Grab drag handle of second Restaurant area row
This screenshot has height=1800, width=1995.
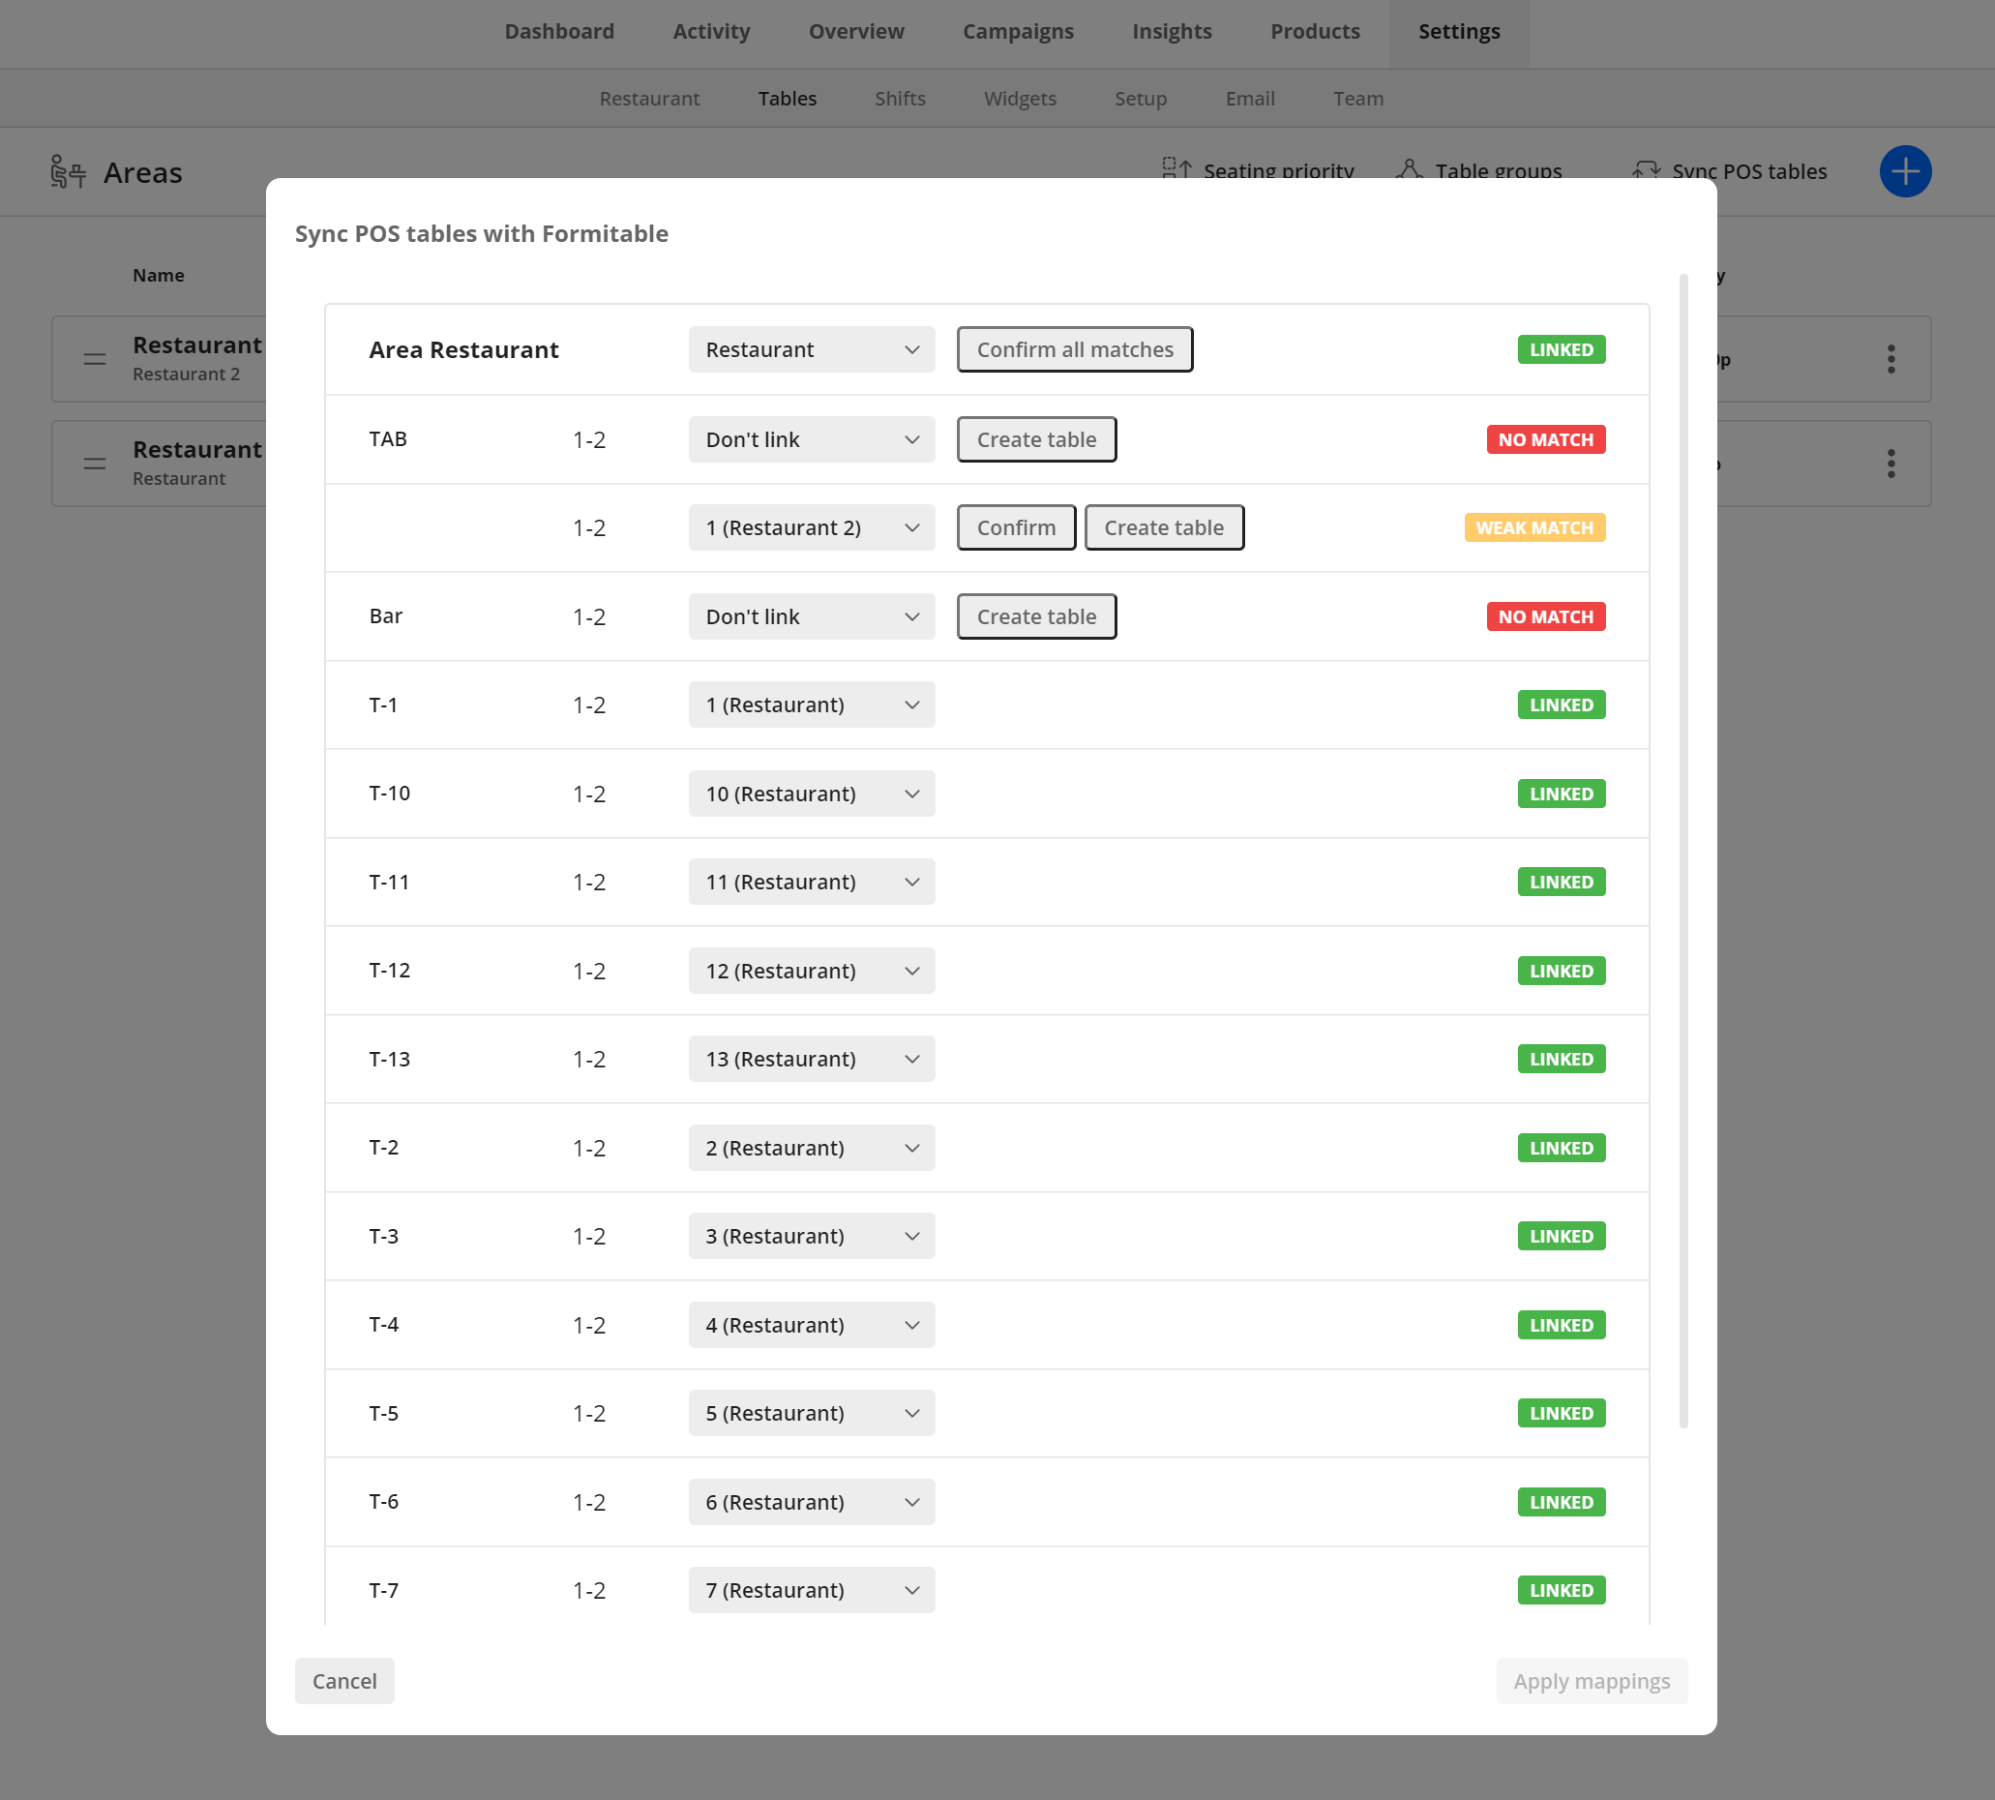[95, 464]
